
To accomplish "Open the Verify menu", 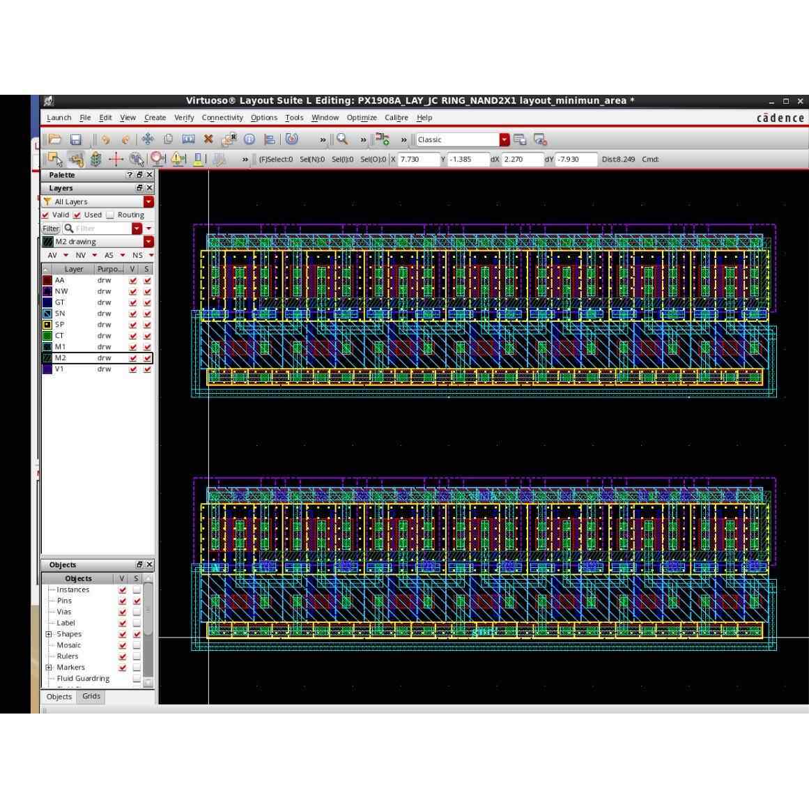I will coord(184,118).
